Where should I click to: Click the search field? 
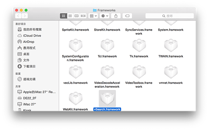pyautogui.click(x=170, y=16)
